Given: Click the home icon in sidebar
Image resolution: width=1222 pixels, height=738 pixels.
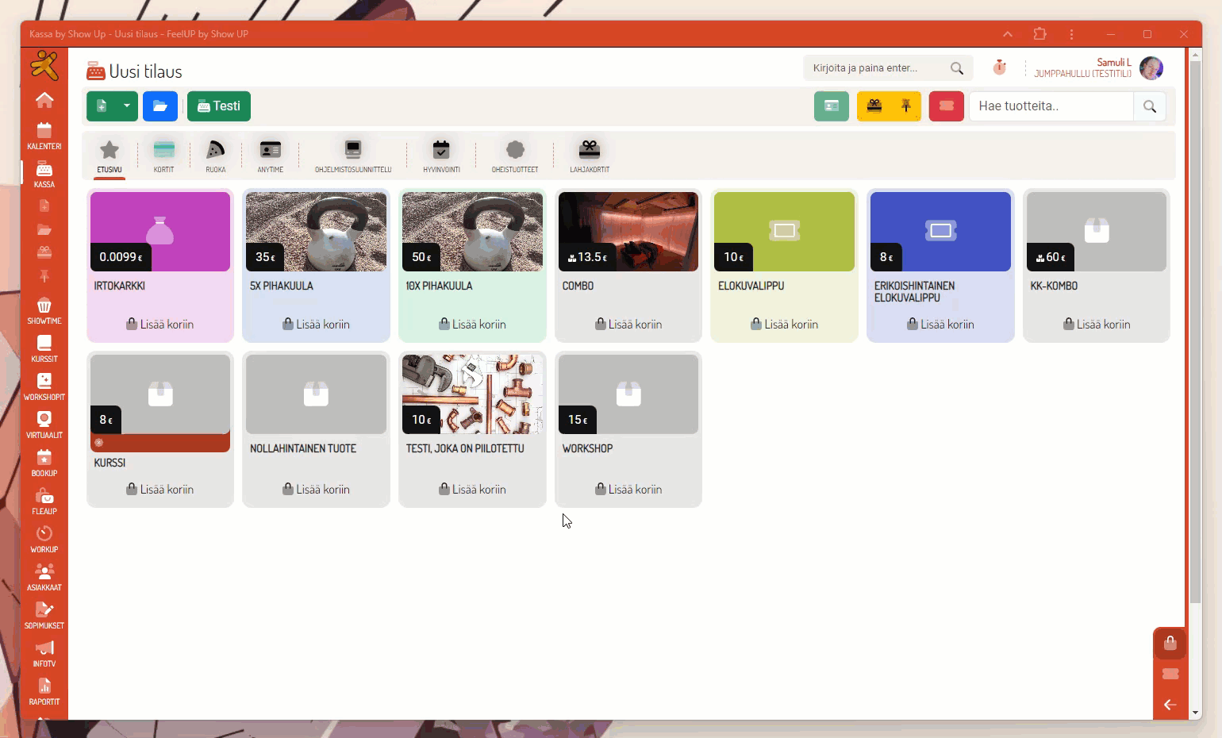Looking at the screenshot, I should click(x=44, y=100).
